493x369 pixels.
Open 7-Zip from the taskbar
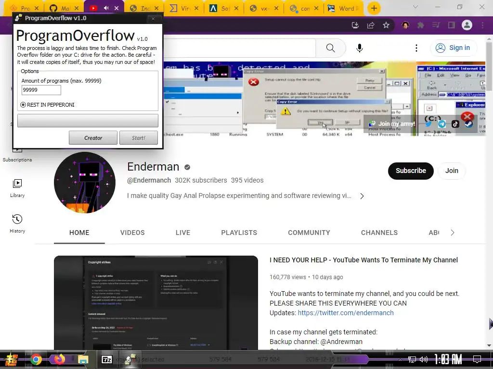pyautogui.click(x=106, y=359)
